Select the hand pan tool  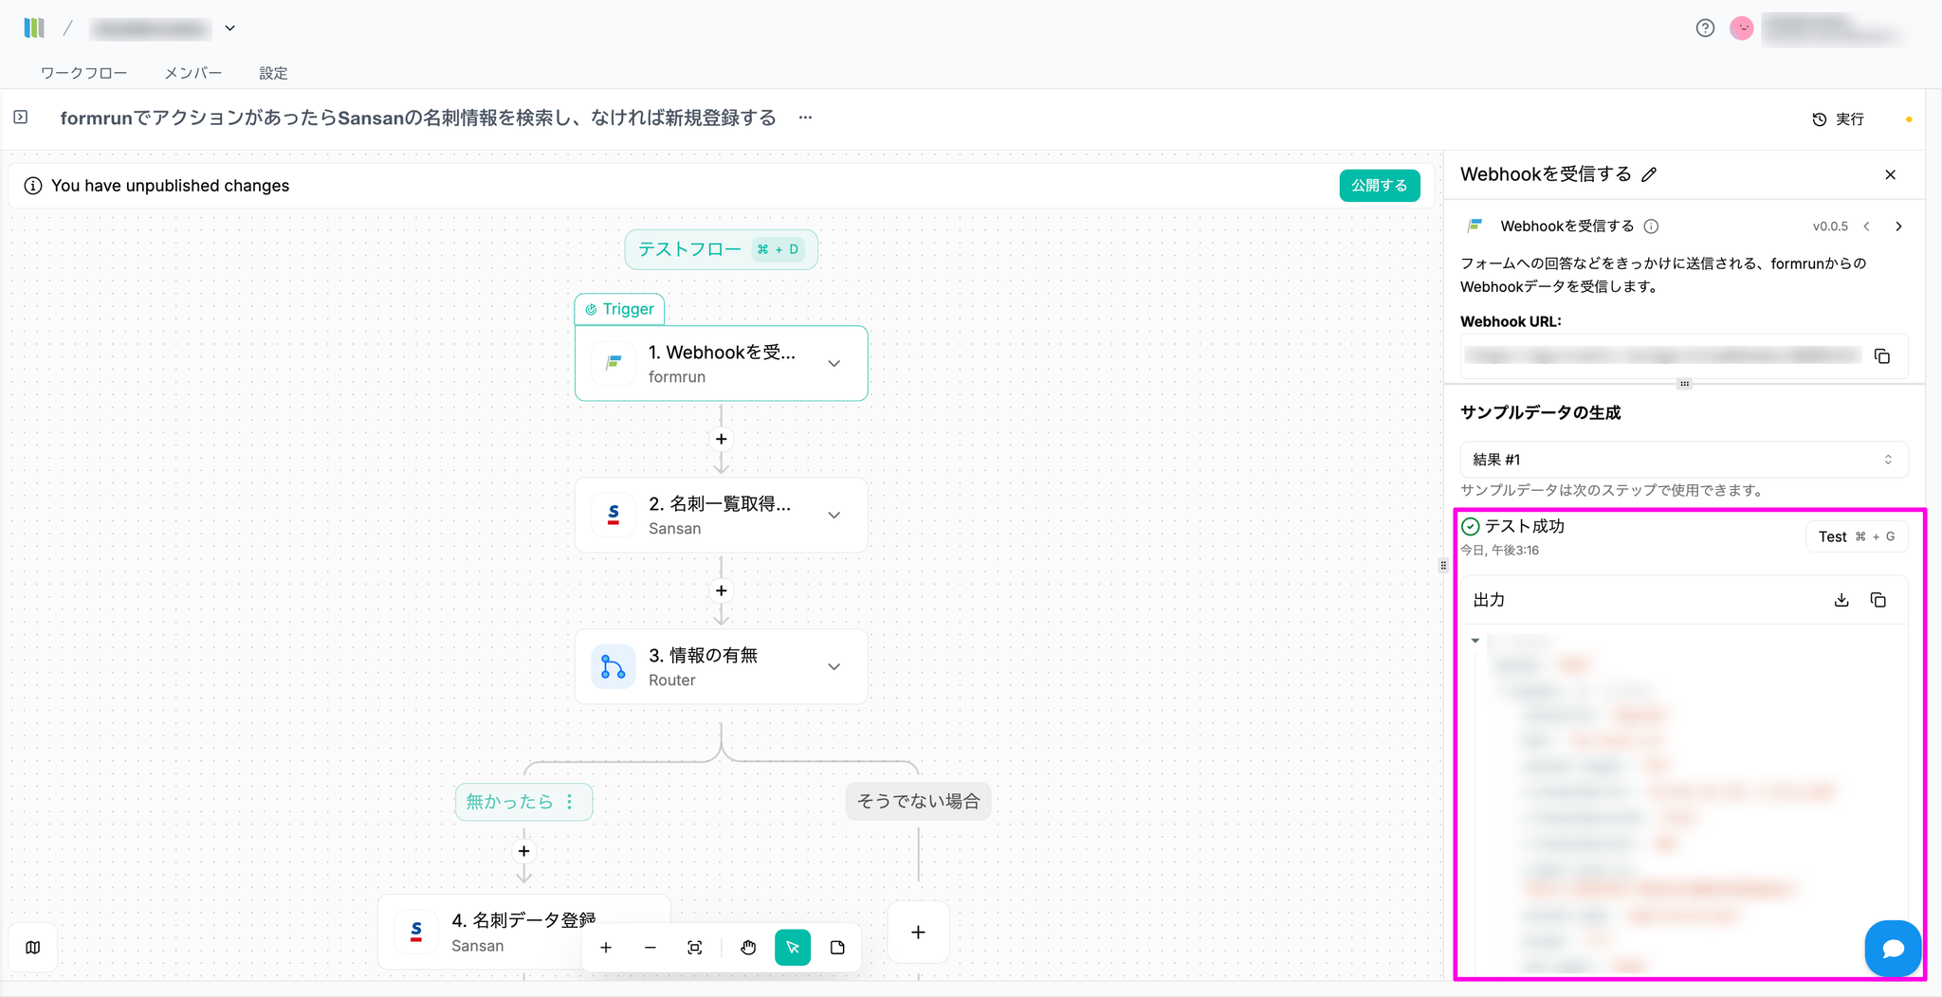click(x=748, y=948)
